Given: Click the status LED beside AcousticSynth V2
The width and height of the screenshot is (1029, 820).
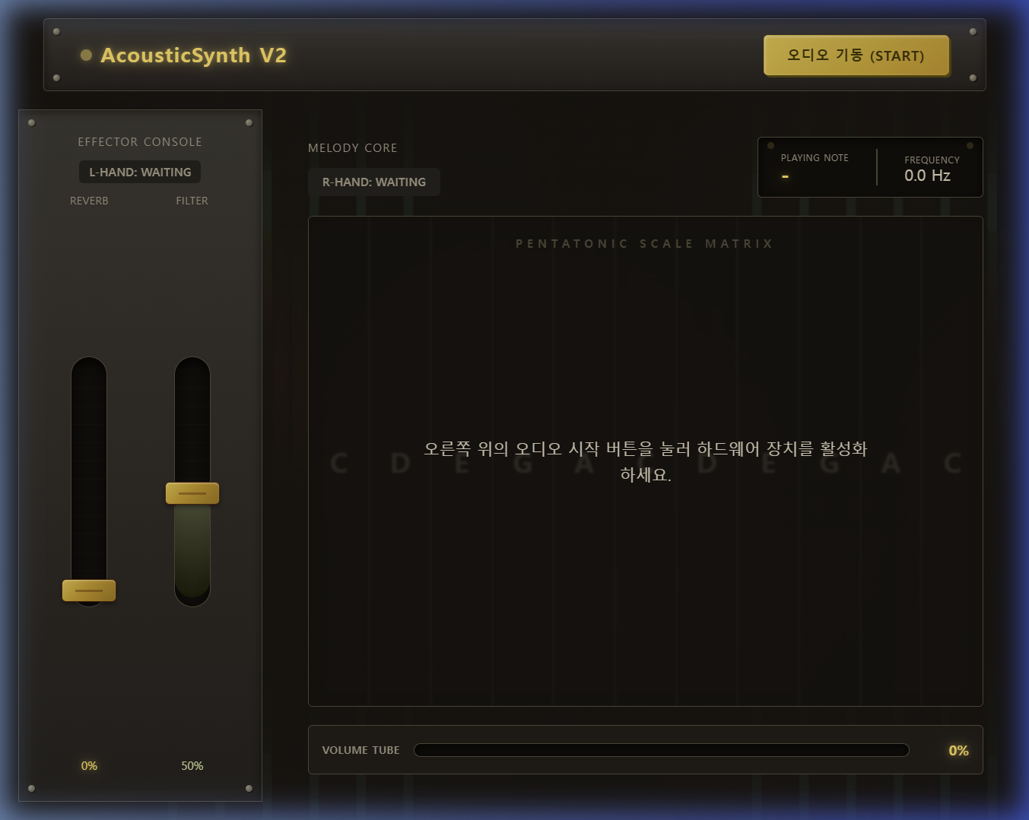Looking at the screenshot, I should (x=86, y=55).
